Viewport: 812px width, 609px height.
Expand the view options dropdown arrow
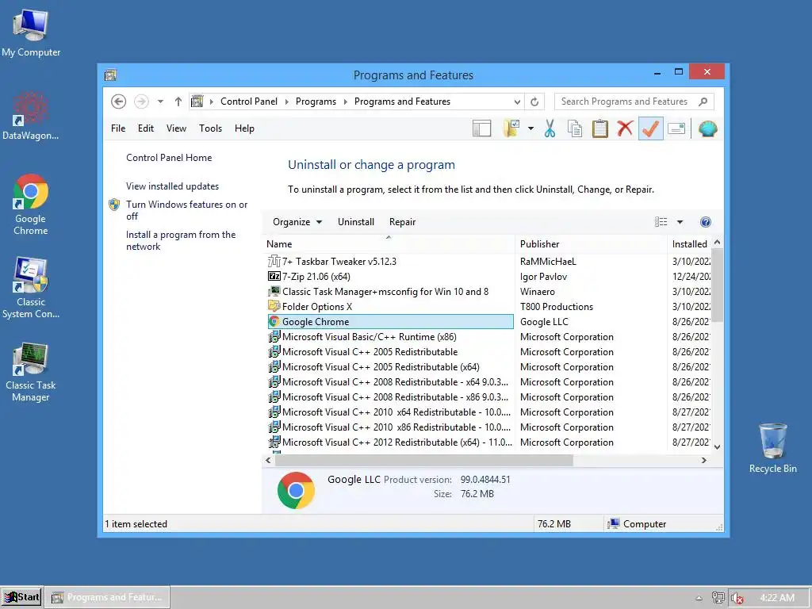(680, 222)
